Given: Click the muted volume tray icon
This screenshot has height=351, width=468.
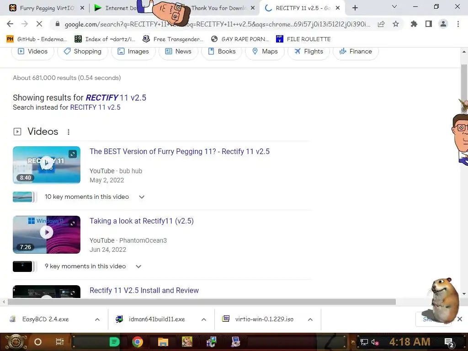Looking at the screenshot, I should coord(375,342).
